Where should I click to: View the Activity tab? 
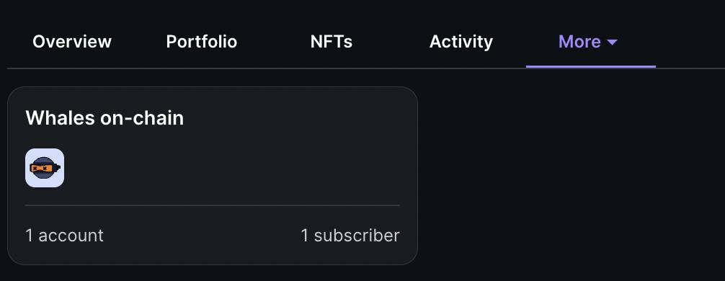coord(461,42)
